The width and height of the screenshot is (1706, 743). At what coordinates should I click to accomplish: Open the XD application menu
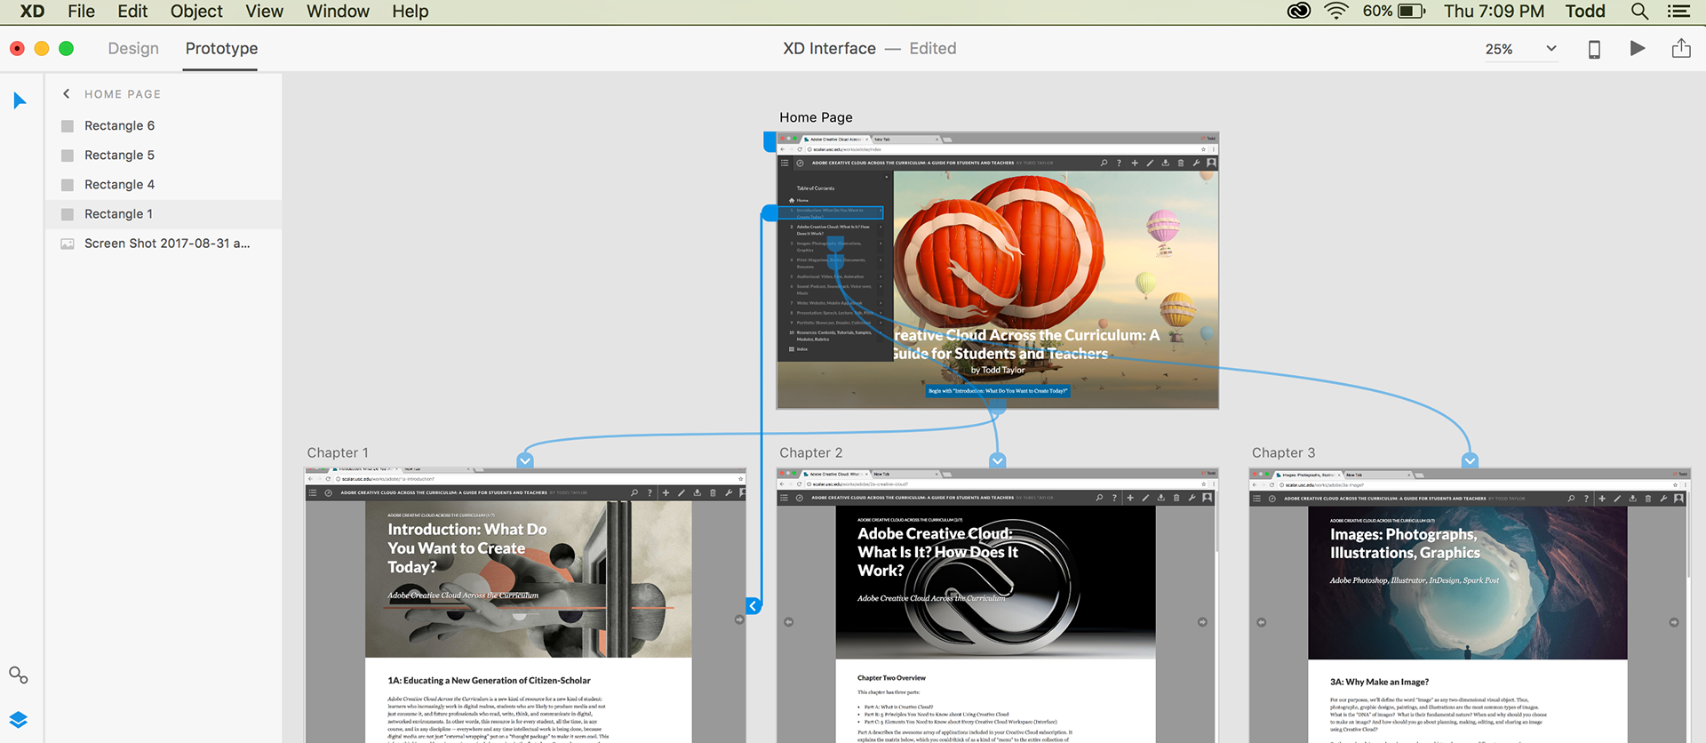coord(32,12)
